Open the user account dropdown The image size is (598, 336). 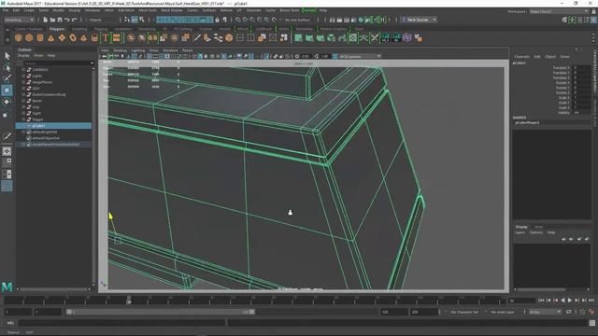[x=420, y=20]
